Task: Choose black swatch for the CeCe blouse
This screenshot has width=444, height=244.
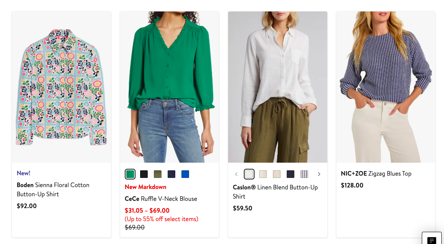Action: pos(144,174)
